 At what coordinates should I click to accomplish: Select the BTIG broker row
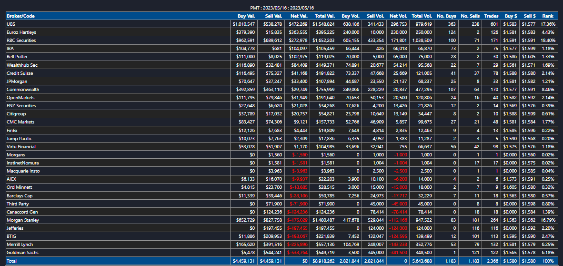281,236
